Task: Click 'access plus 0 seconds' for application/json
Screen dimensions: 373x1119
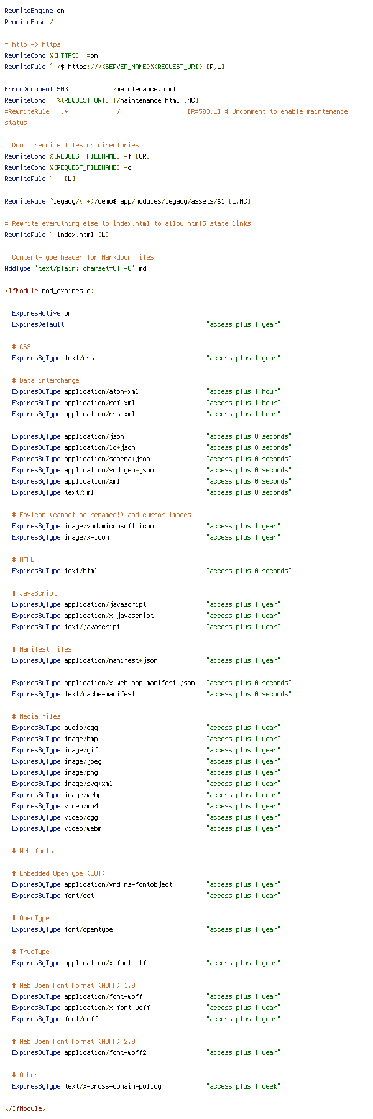Action: click(249, 436)
